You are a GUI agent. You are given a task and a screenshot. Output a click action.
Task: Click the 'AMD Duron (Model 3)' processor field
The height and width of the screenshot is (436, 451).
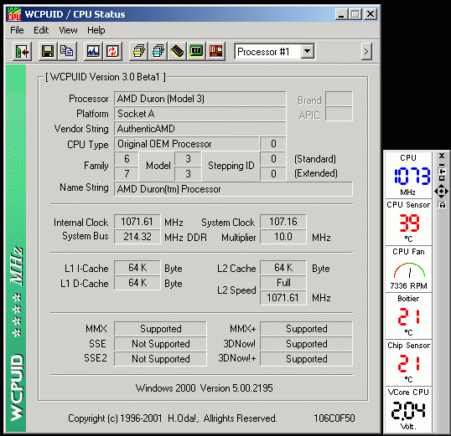tap(200, 99)
